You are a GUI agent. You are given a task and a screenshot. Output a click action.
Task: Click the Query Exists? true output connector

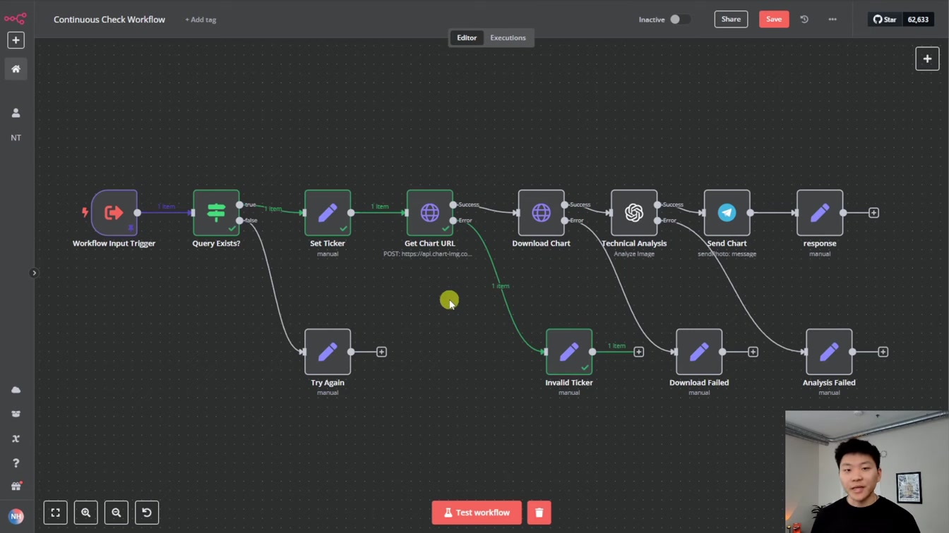(x=240, y=204)
